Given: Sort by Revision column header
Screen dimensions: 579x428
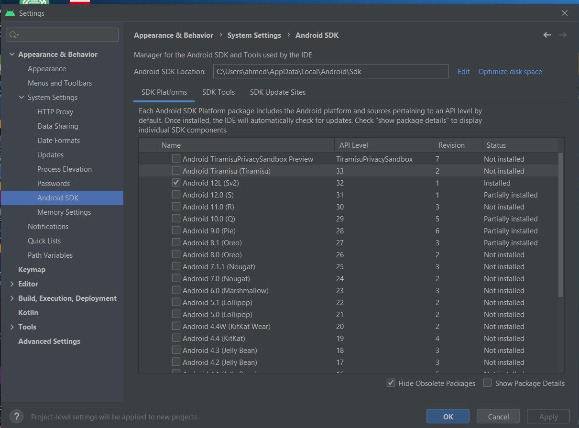Looking at the screenshot, I should click(458, 145).
